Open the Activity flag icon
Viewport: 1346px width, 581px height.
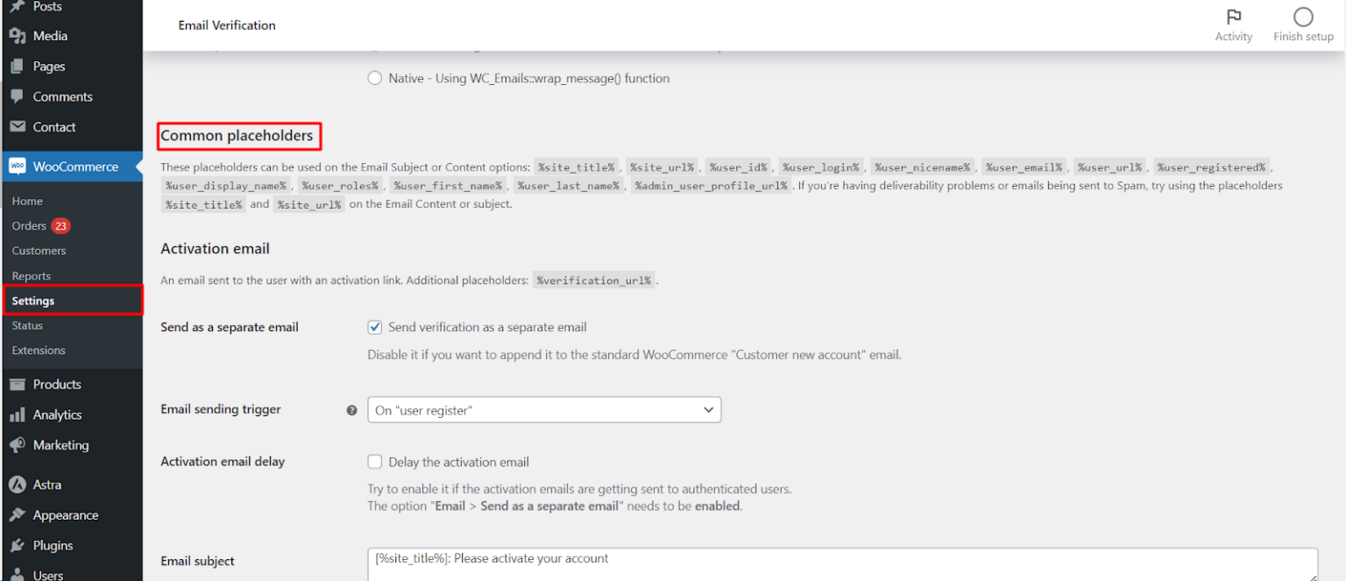click(1234, 18)
